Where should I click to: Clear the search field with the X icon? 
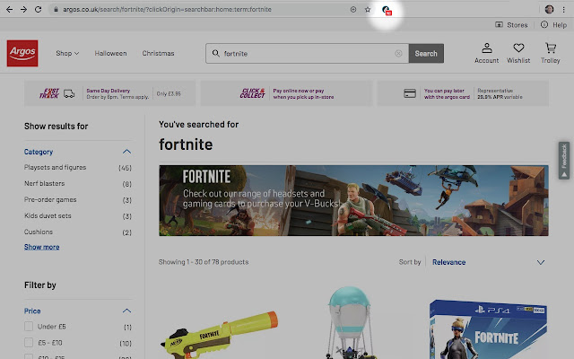(398, 54)
